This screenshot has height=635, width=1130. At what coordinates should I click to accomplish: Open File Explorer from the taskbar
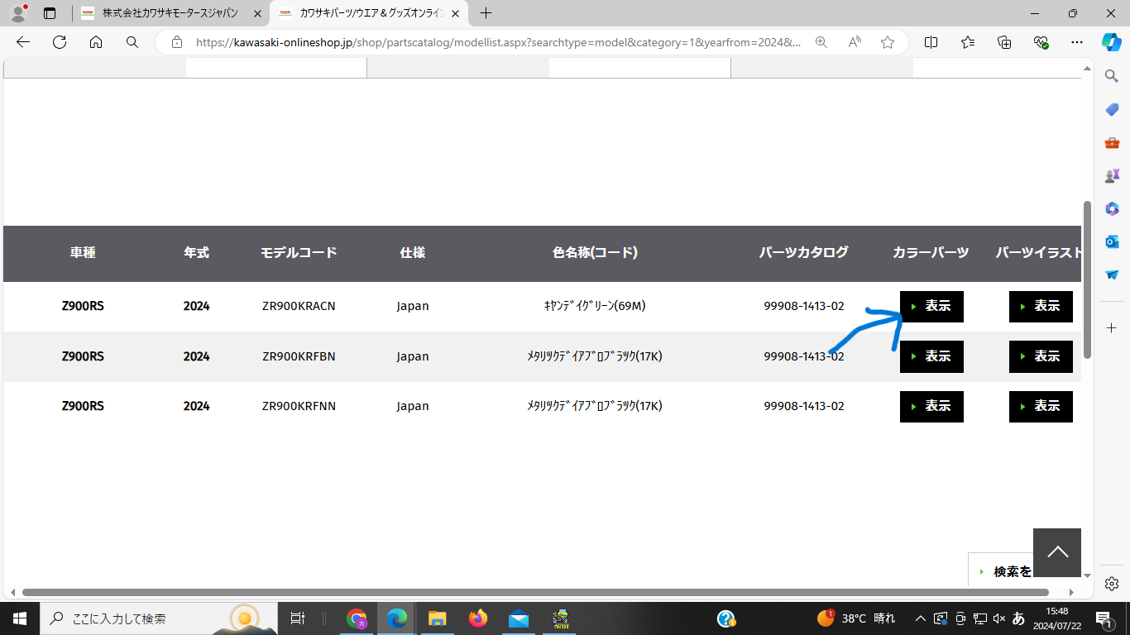(x=437, y=618)
